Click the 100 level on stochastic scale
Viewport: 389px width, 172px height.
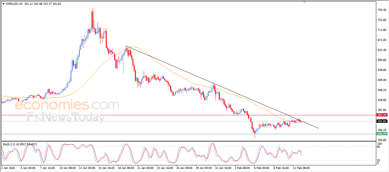pyautogui.click(x=379, y=143)
